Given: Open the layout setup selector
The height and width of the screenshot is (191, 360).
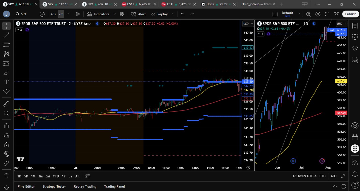Looking at the screenshot, I should pos(275,14).
